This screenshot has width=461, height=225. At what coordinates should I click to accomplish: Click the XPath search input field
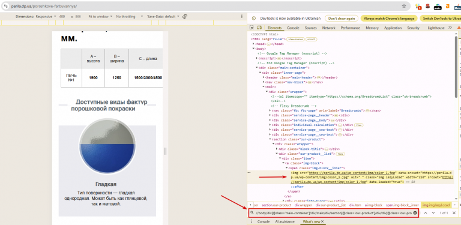(x=333, y=212)
